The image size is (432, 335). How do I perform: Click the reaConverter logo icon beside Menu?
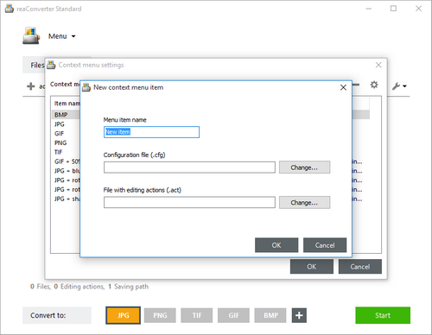31,35
